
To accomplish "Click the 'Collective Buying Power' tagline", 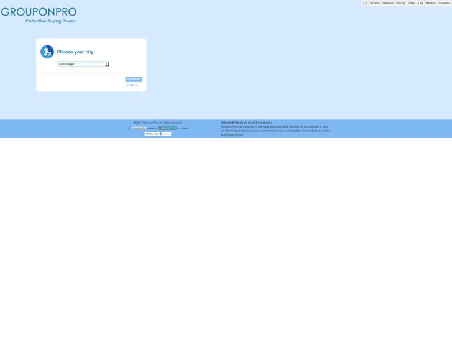I will (50, 21).
